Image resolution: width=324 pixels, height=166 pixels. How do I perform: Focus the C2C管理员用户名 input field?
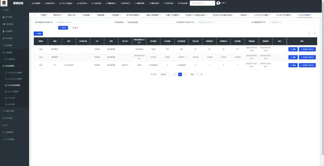click(x=292, y=22)
